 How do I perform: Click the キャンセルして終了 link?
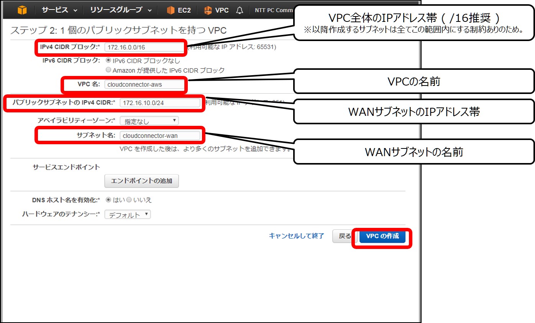(x=297, y=236)
